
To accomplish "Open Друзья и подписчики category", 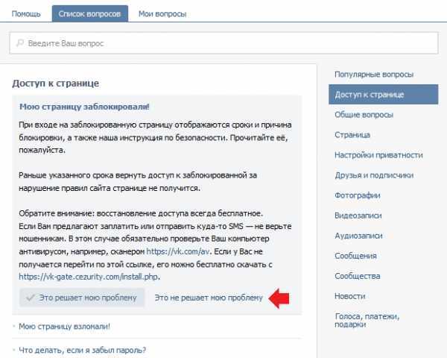I will click(x=374, y=175).
